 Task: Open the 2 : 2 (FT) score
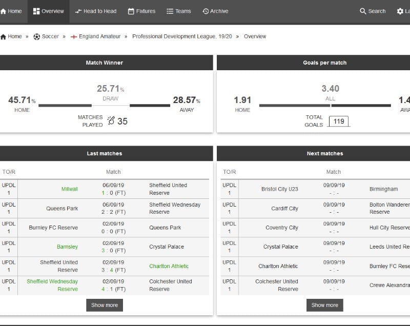113,212
